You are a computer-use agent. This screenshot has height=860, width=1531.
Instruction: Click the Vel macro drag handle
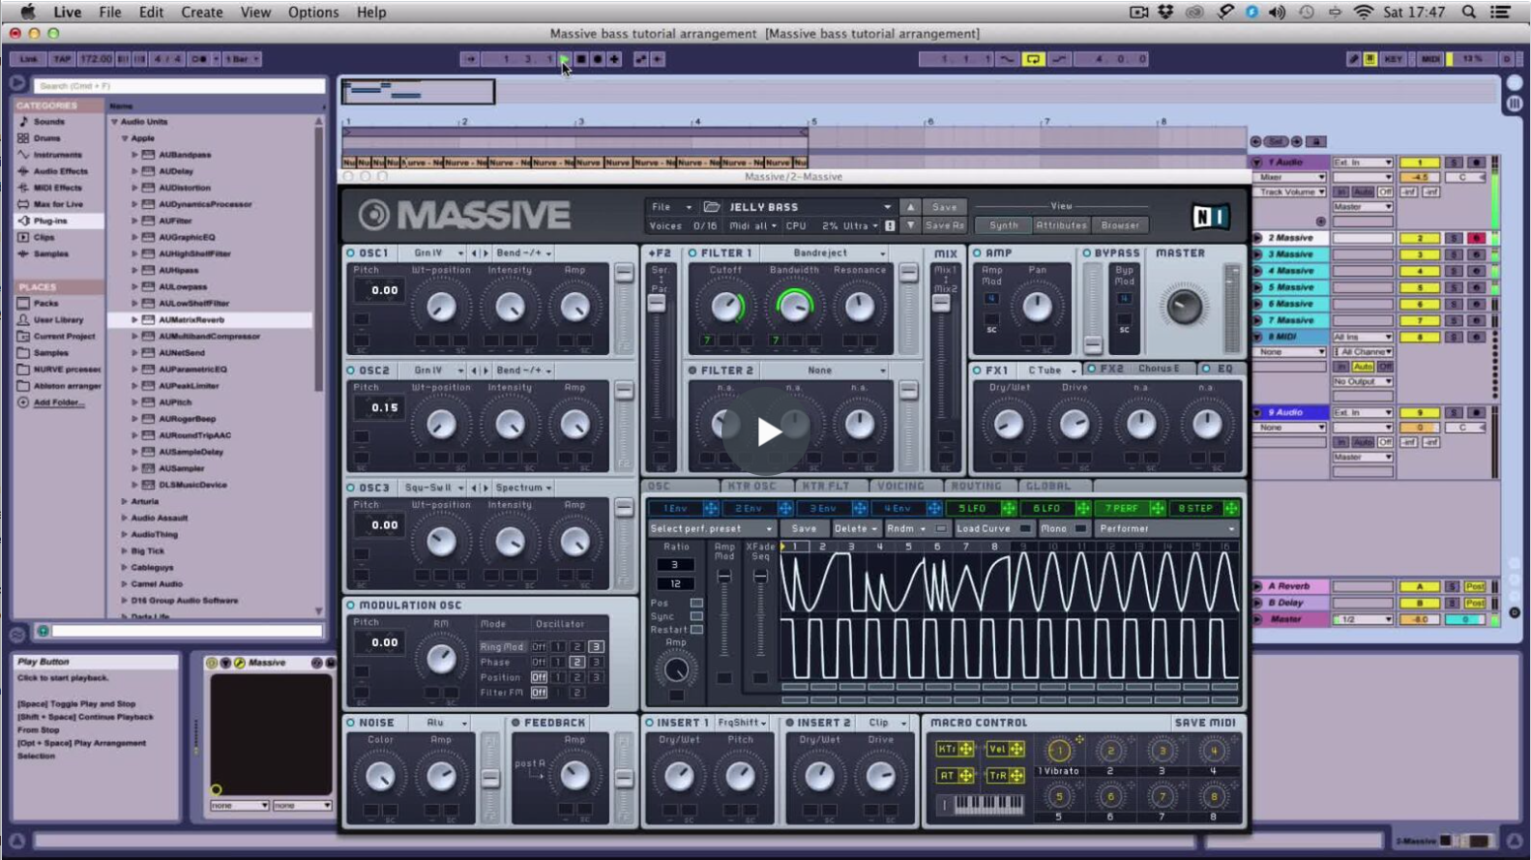coord(1016,749)
